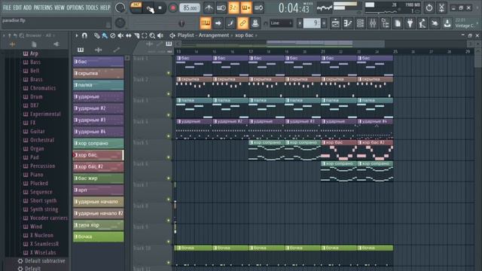This screenshot has width=482, height=271.
Task: Select the playlist Playback speaker tool
Action: [x=160, y=35]
